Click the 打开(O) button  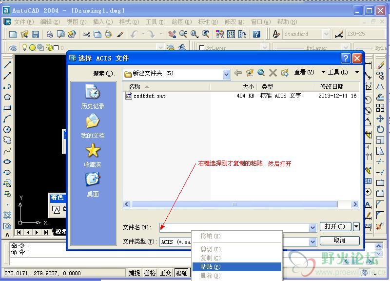tap(335, 226)
